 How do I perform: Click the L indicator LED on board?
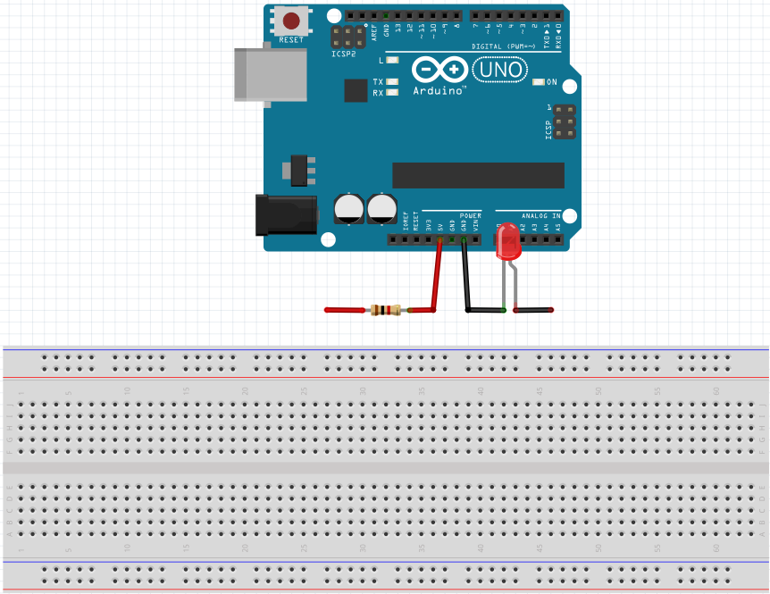pos(390,61)
